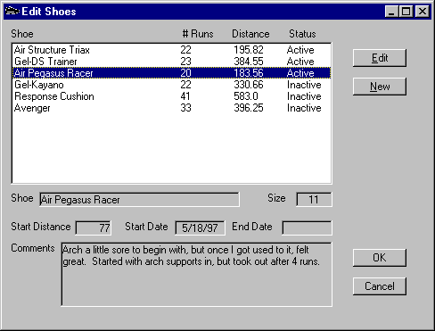This screenshot has height=331, width=435.
Task: Click distance value 195.82
Action: [249, 50]
